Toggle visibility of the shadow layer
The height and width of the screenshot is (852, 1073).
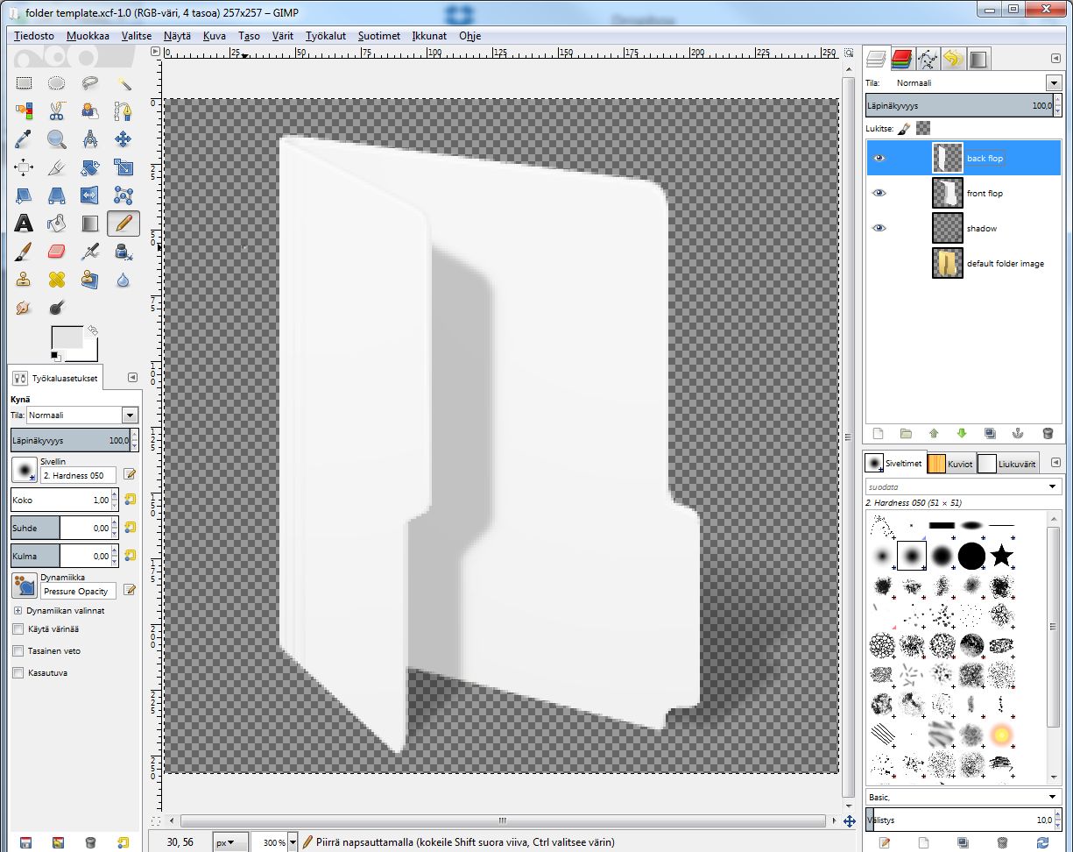(x=879, y=228)
